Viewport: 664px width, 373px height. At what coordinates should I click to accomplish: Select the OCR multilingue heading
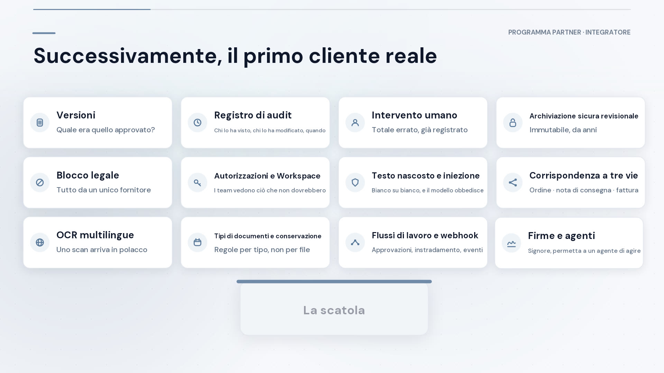click(x=95, y=235)
